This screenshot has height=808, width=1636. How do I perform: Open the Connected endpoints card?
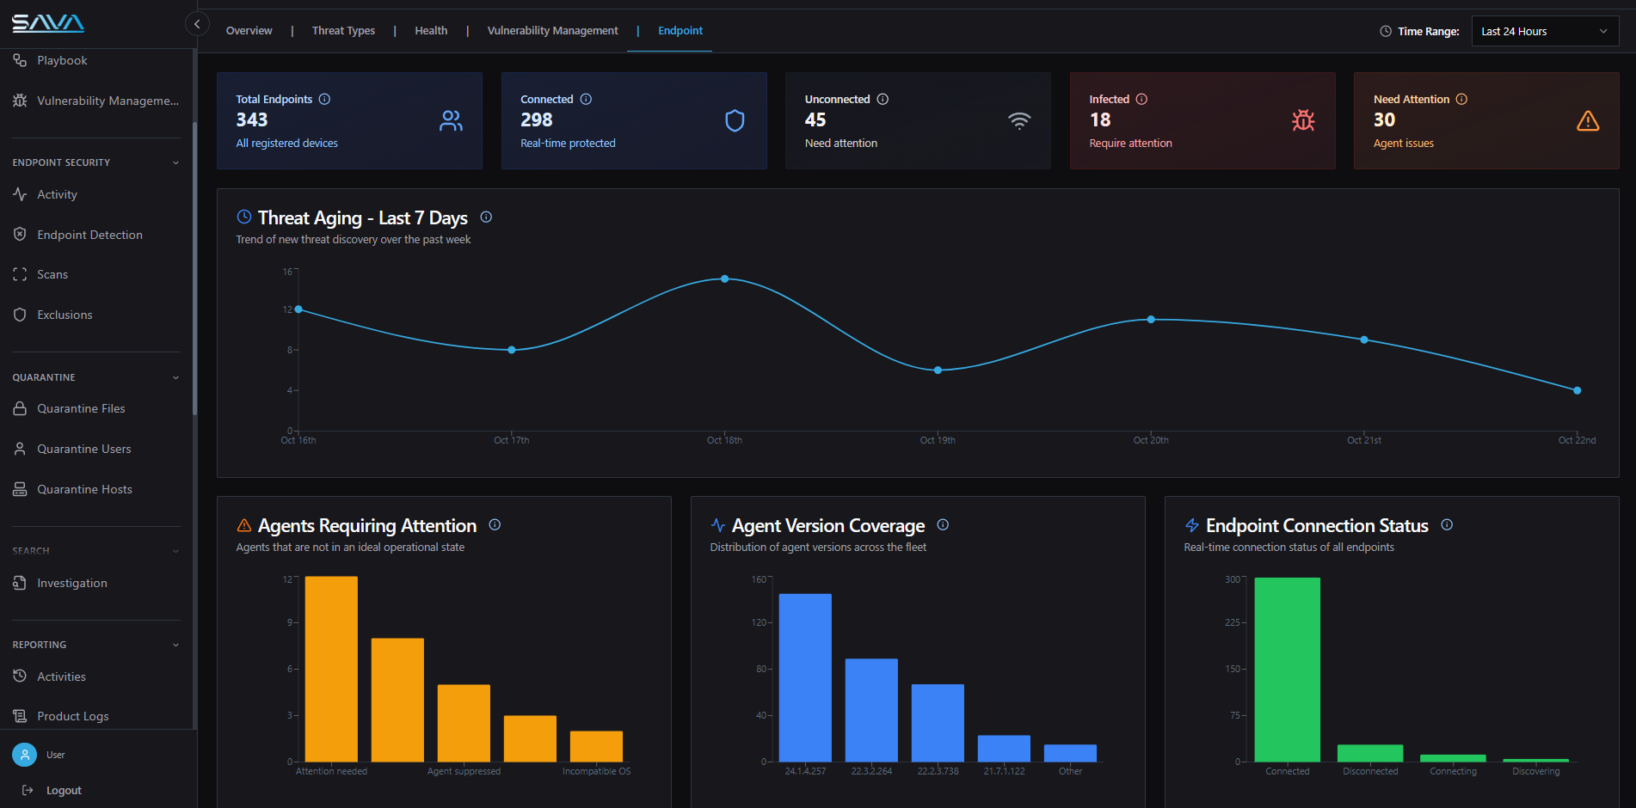point(634,120)
